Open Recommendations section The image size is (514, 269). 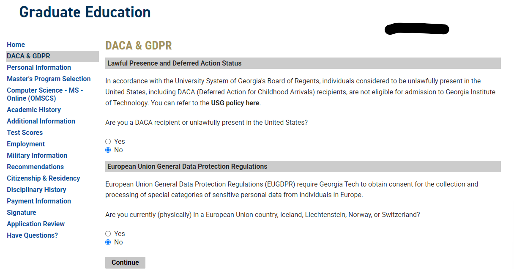pos(36,167)
